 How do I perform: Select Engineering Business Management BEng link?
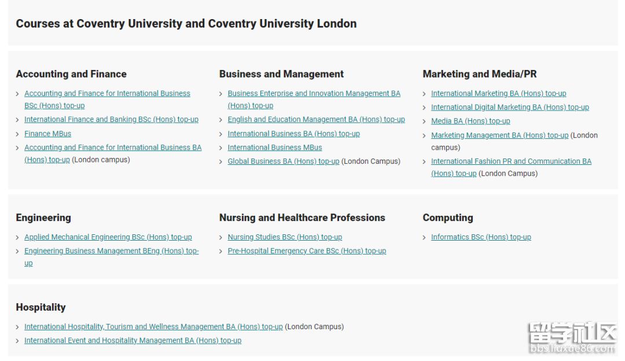tap(111, 251)
